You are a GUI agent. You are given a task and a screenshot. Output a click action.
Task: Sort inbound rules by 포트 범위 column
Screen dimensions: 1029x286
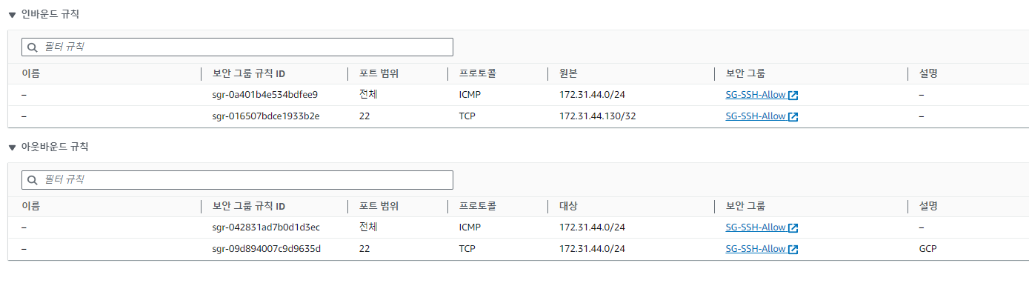(379, 73)
